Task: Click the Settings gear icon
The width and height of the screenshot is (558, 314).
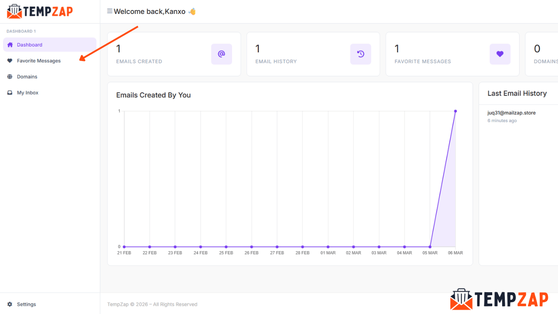Action: tap(10, 304)
